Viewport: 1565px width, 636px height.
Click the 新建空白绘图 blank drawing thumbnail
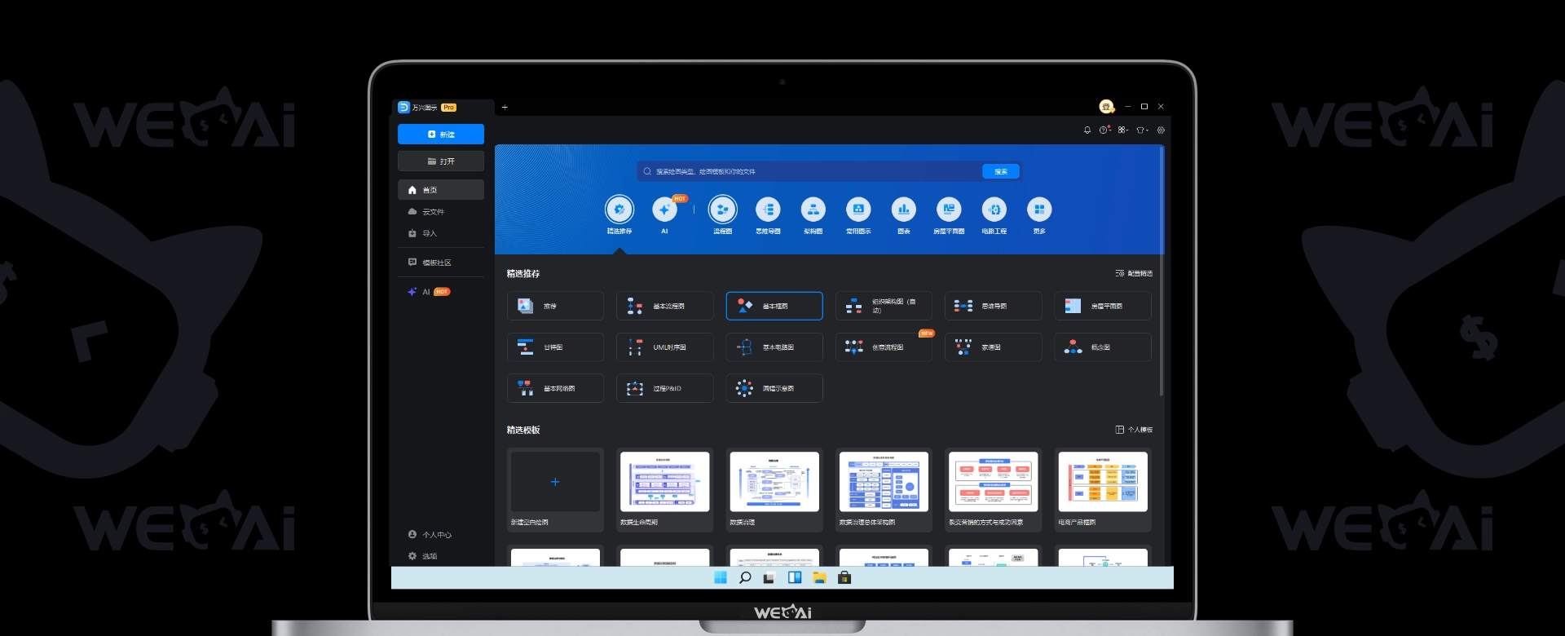[555, 482]
